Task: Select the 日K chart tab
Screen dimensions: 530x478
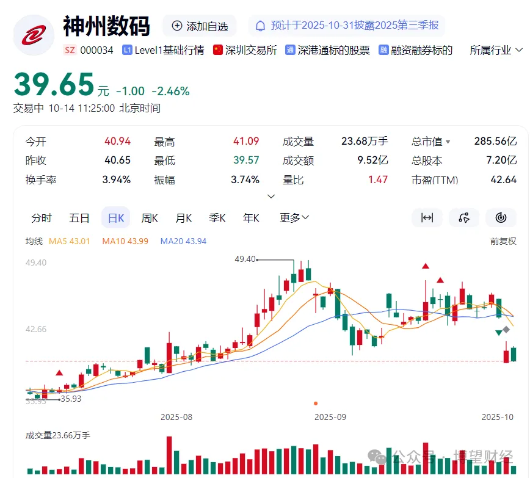Action: point(116,218)
